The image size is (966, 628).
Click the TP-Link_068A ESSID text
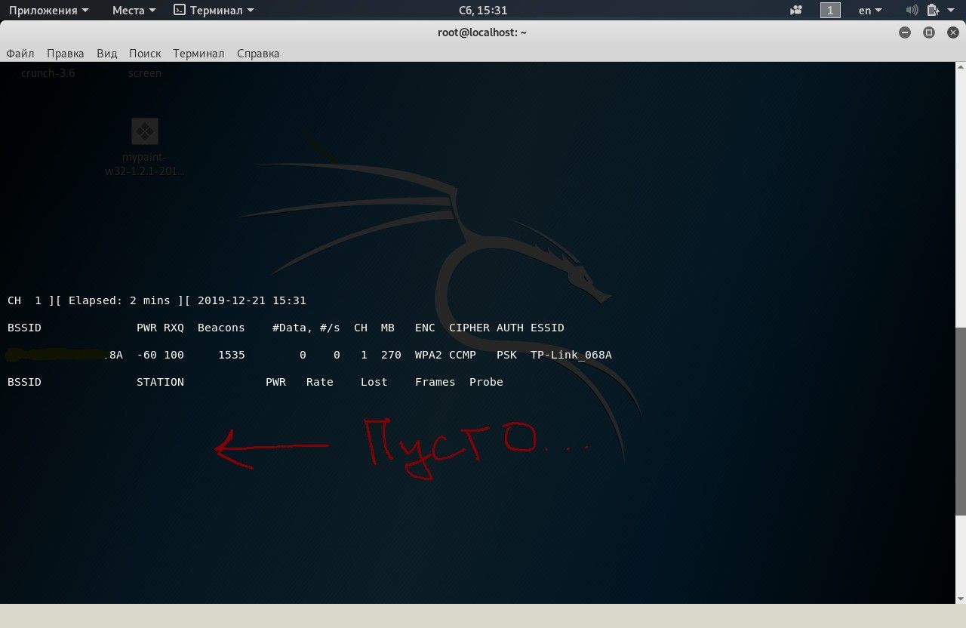pyautogui.click(x=571, y=355)
